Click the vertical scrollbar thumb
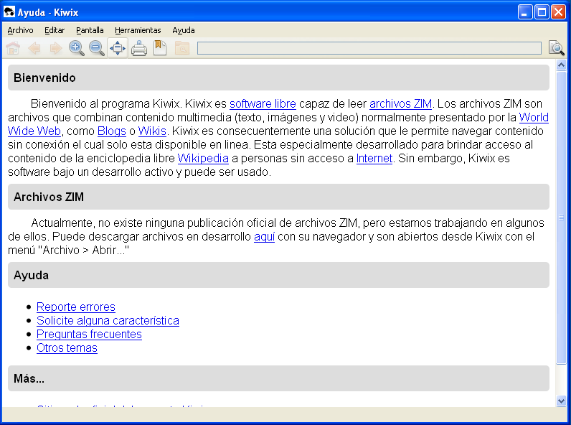Image resolution: width=571 pixels, height=425 pixels. [561, 218]
